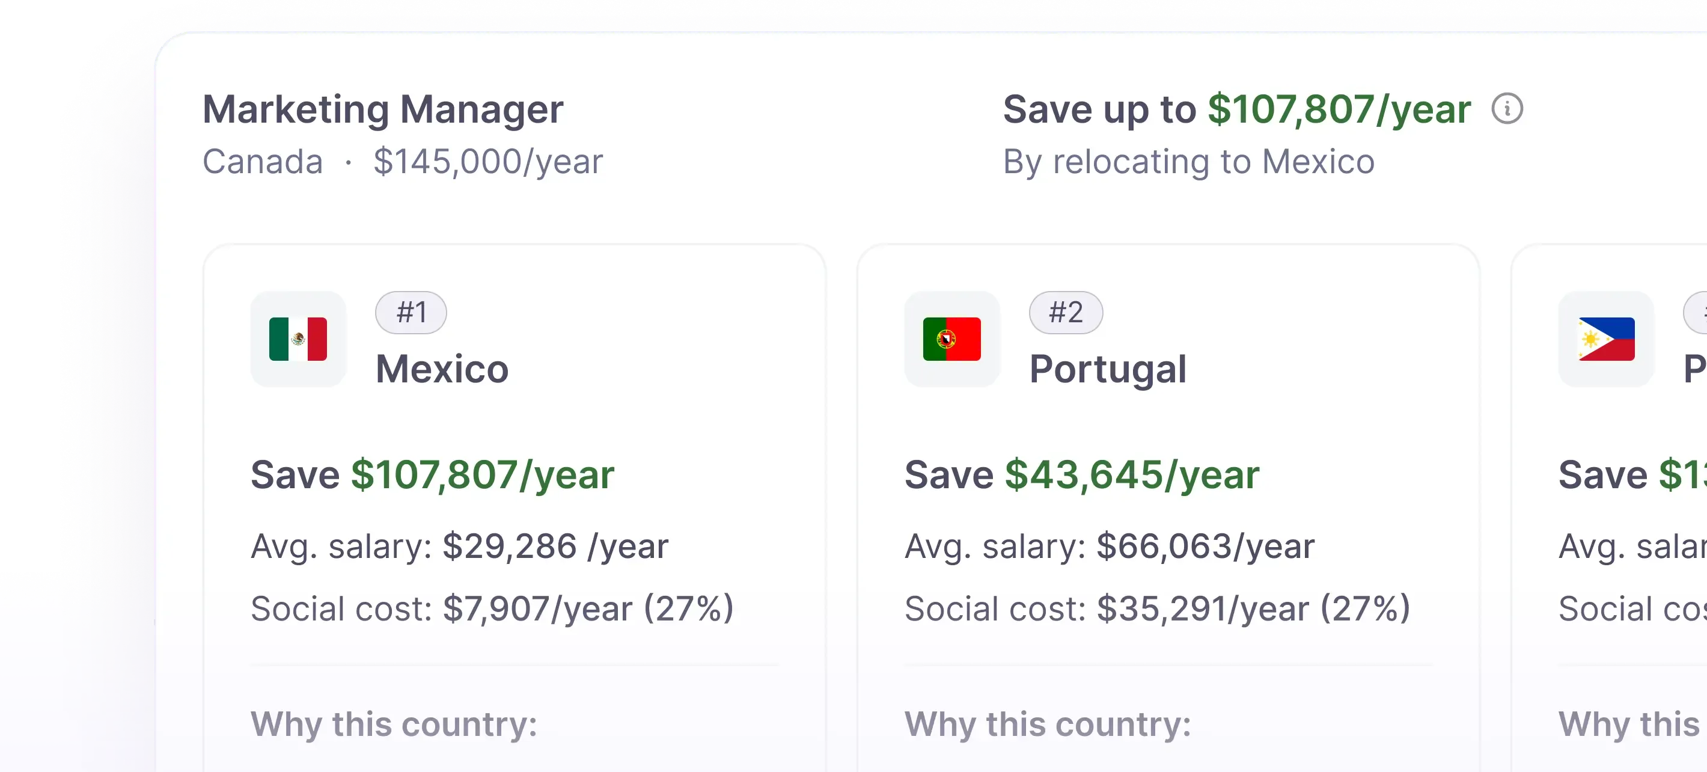Screen dimensions: 1707x772
Task: Click Portugal average salary $66,063 line
Action: click(x=1110, y=547)
